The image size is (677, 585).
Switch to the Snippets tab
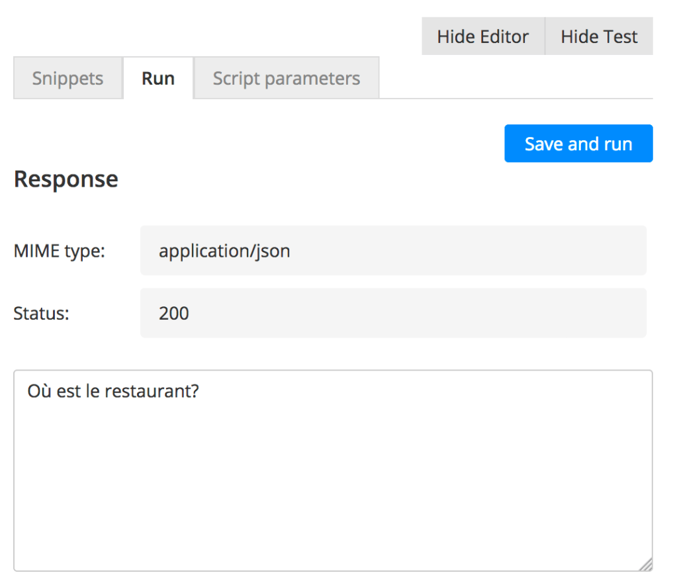point(67,77)
